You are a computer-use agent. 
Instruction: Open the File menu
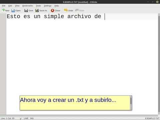(x=4, y=6)
